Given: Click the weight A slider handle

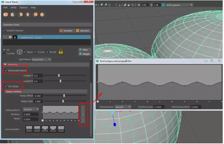Looking at the screenshot, I should tap(59, 75).
